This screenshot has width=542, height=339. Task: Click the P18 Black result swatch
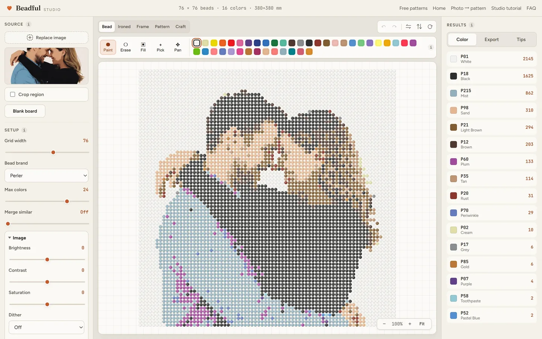(x=454, y=76)
